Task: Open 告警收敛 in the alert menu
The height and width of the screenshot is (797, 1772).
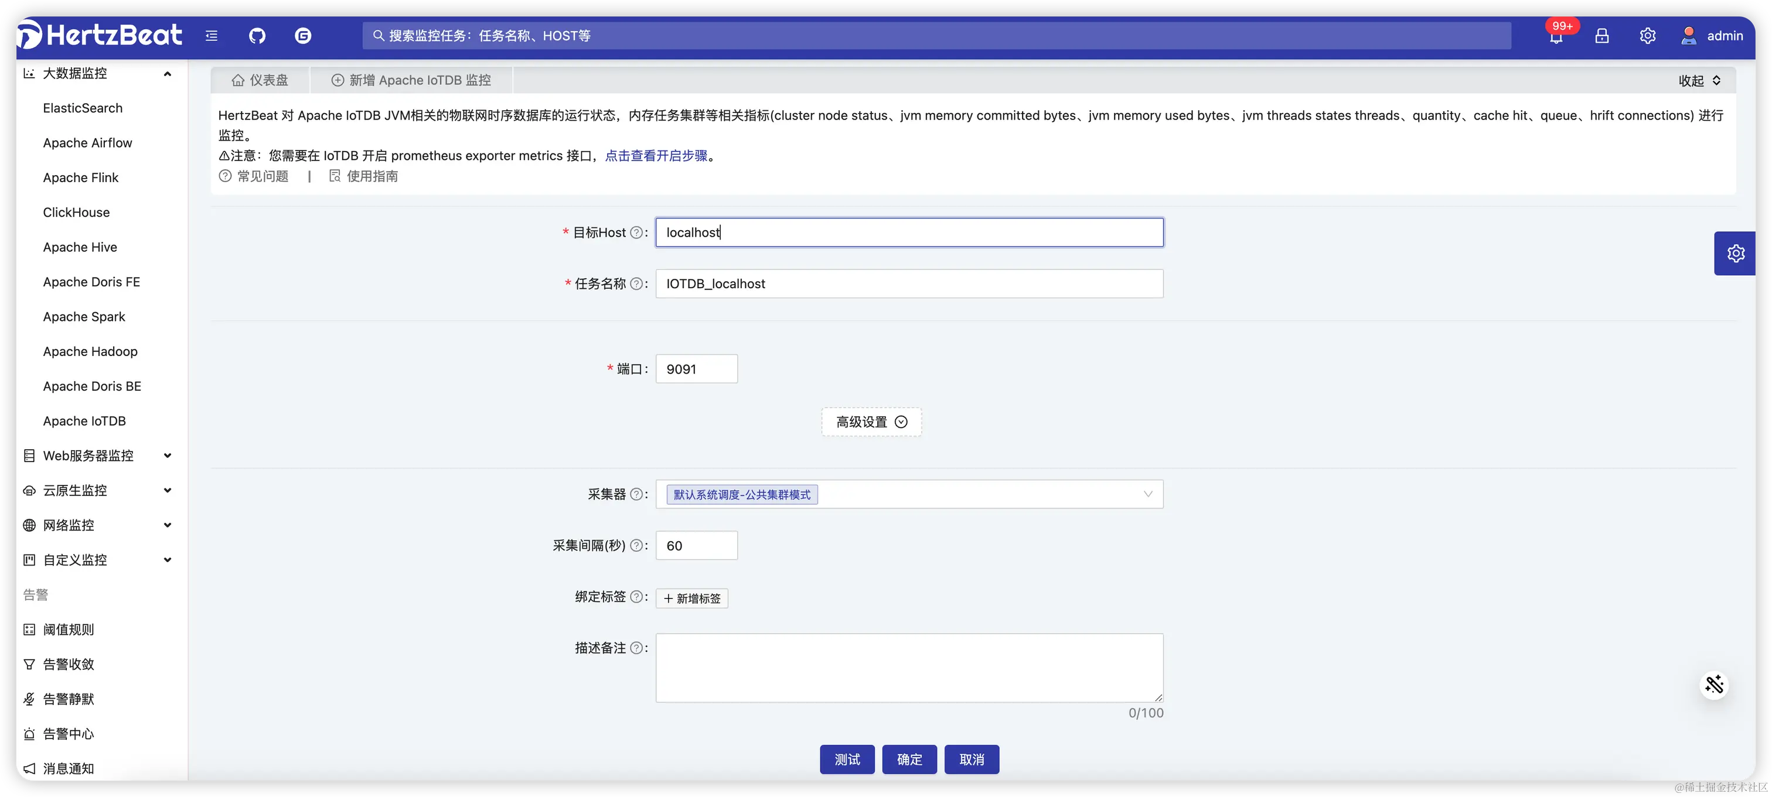Action: (68, 663)
